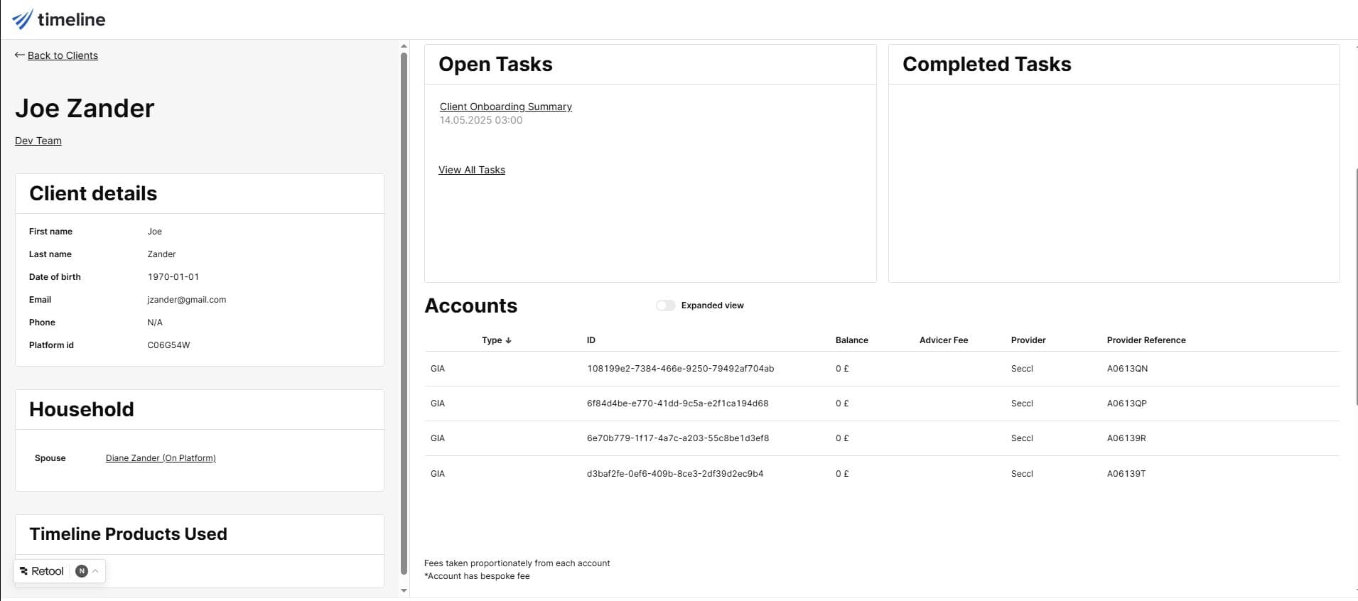The width and height of the screenshot is (1358, 601).
Task: Click provider reference A06139T
Action: click(x=1126, y=474)
